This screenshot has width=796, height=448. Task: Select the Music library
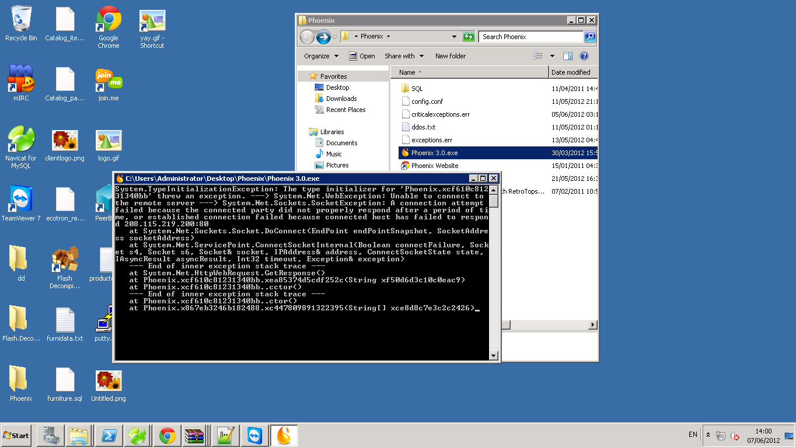point(334,154)
